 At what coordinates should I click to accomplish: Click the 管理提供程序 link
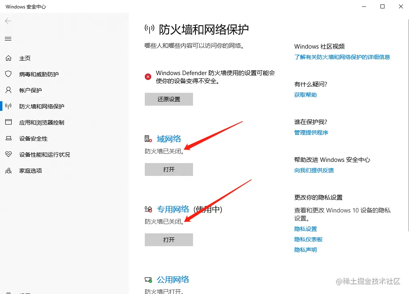(x=311, y=133)
